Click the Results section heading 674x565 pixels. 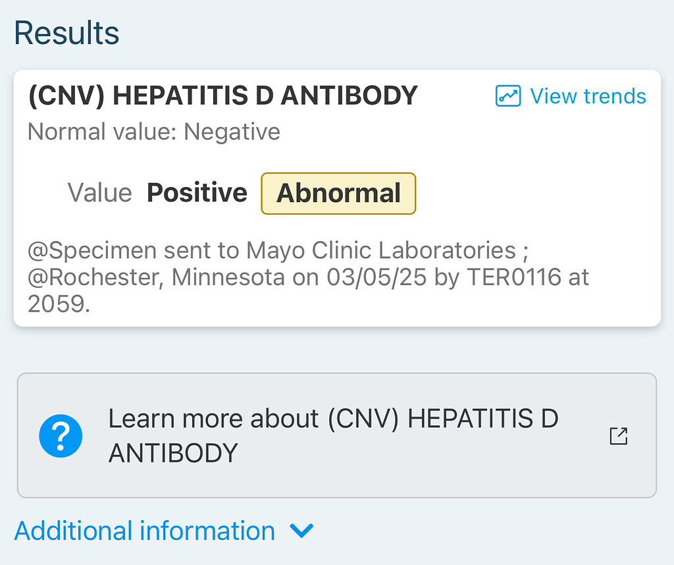click(66, 33)
